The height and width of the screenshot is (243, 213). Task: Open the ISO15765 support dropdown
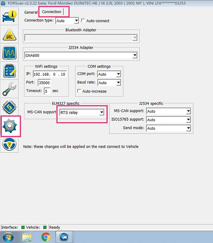click(168, 120)
